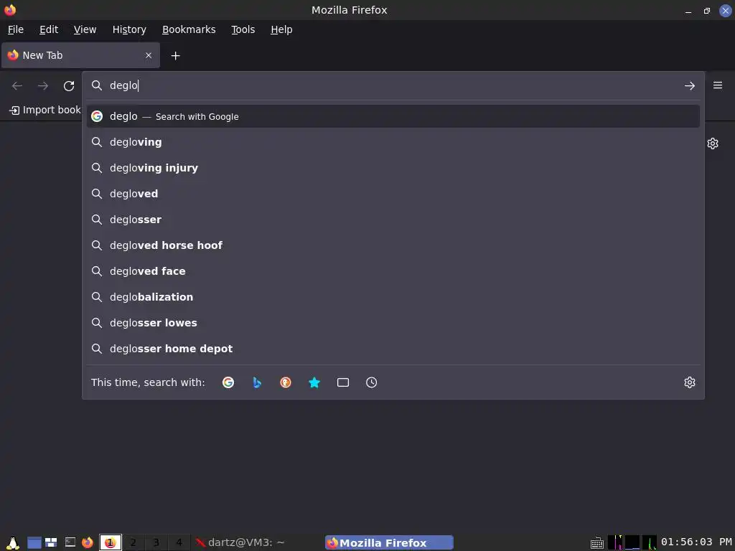
Task: Open search settings gear in suggestion panel
Action: [690, 382]
